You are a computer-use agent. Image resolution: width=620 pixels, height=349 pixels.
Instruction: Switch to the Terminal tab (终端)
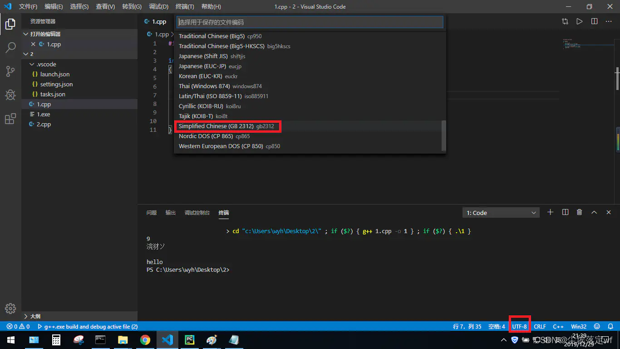click(224, 213)
